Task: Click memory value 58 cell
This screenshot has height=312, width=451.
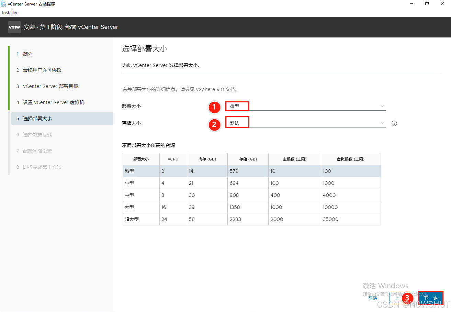Action: (207, 219)
